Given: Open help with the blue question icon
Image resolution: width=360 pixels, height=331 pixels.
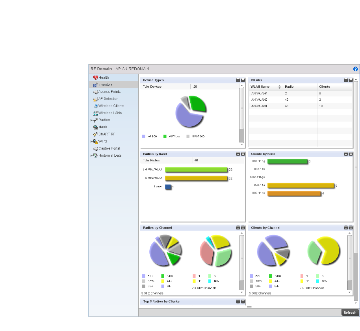Looking at the screenshot, I should pyautogui.click(x=355, y=69).
